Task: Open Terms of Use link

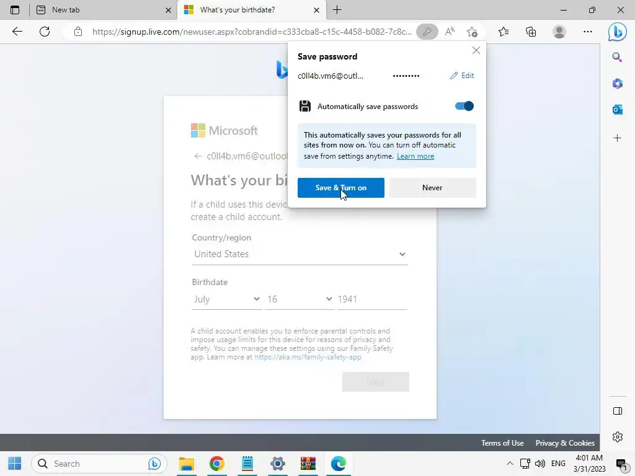Action: (502, 443)
